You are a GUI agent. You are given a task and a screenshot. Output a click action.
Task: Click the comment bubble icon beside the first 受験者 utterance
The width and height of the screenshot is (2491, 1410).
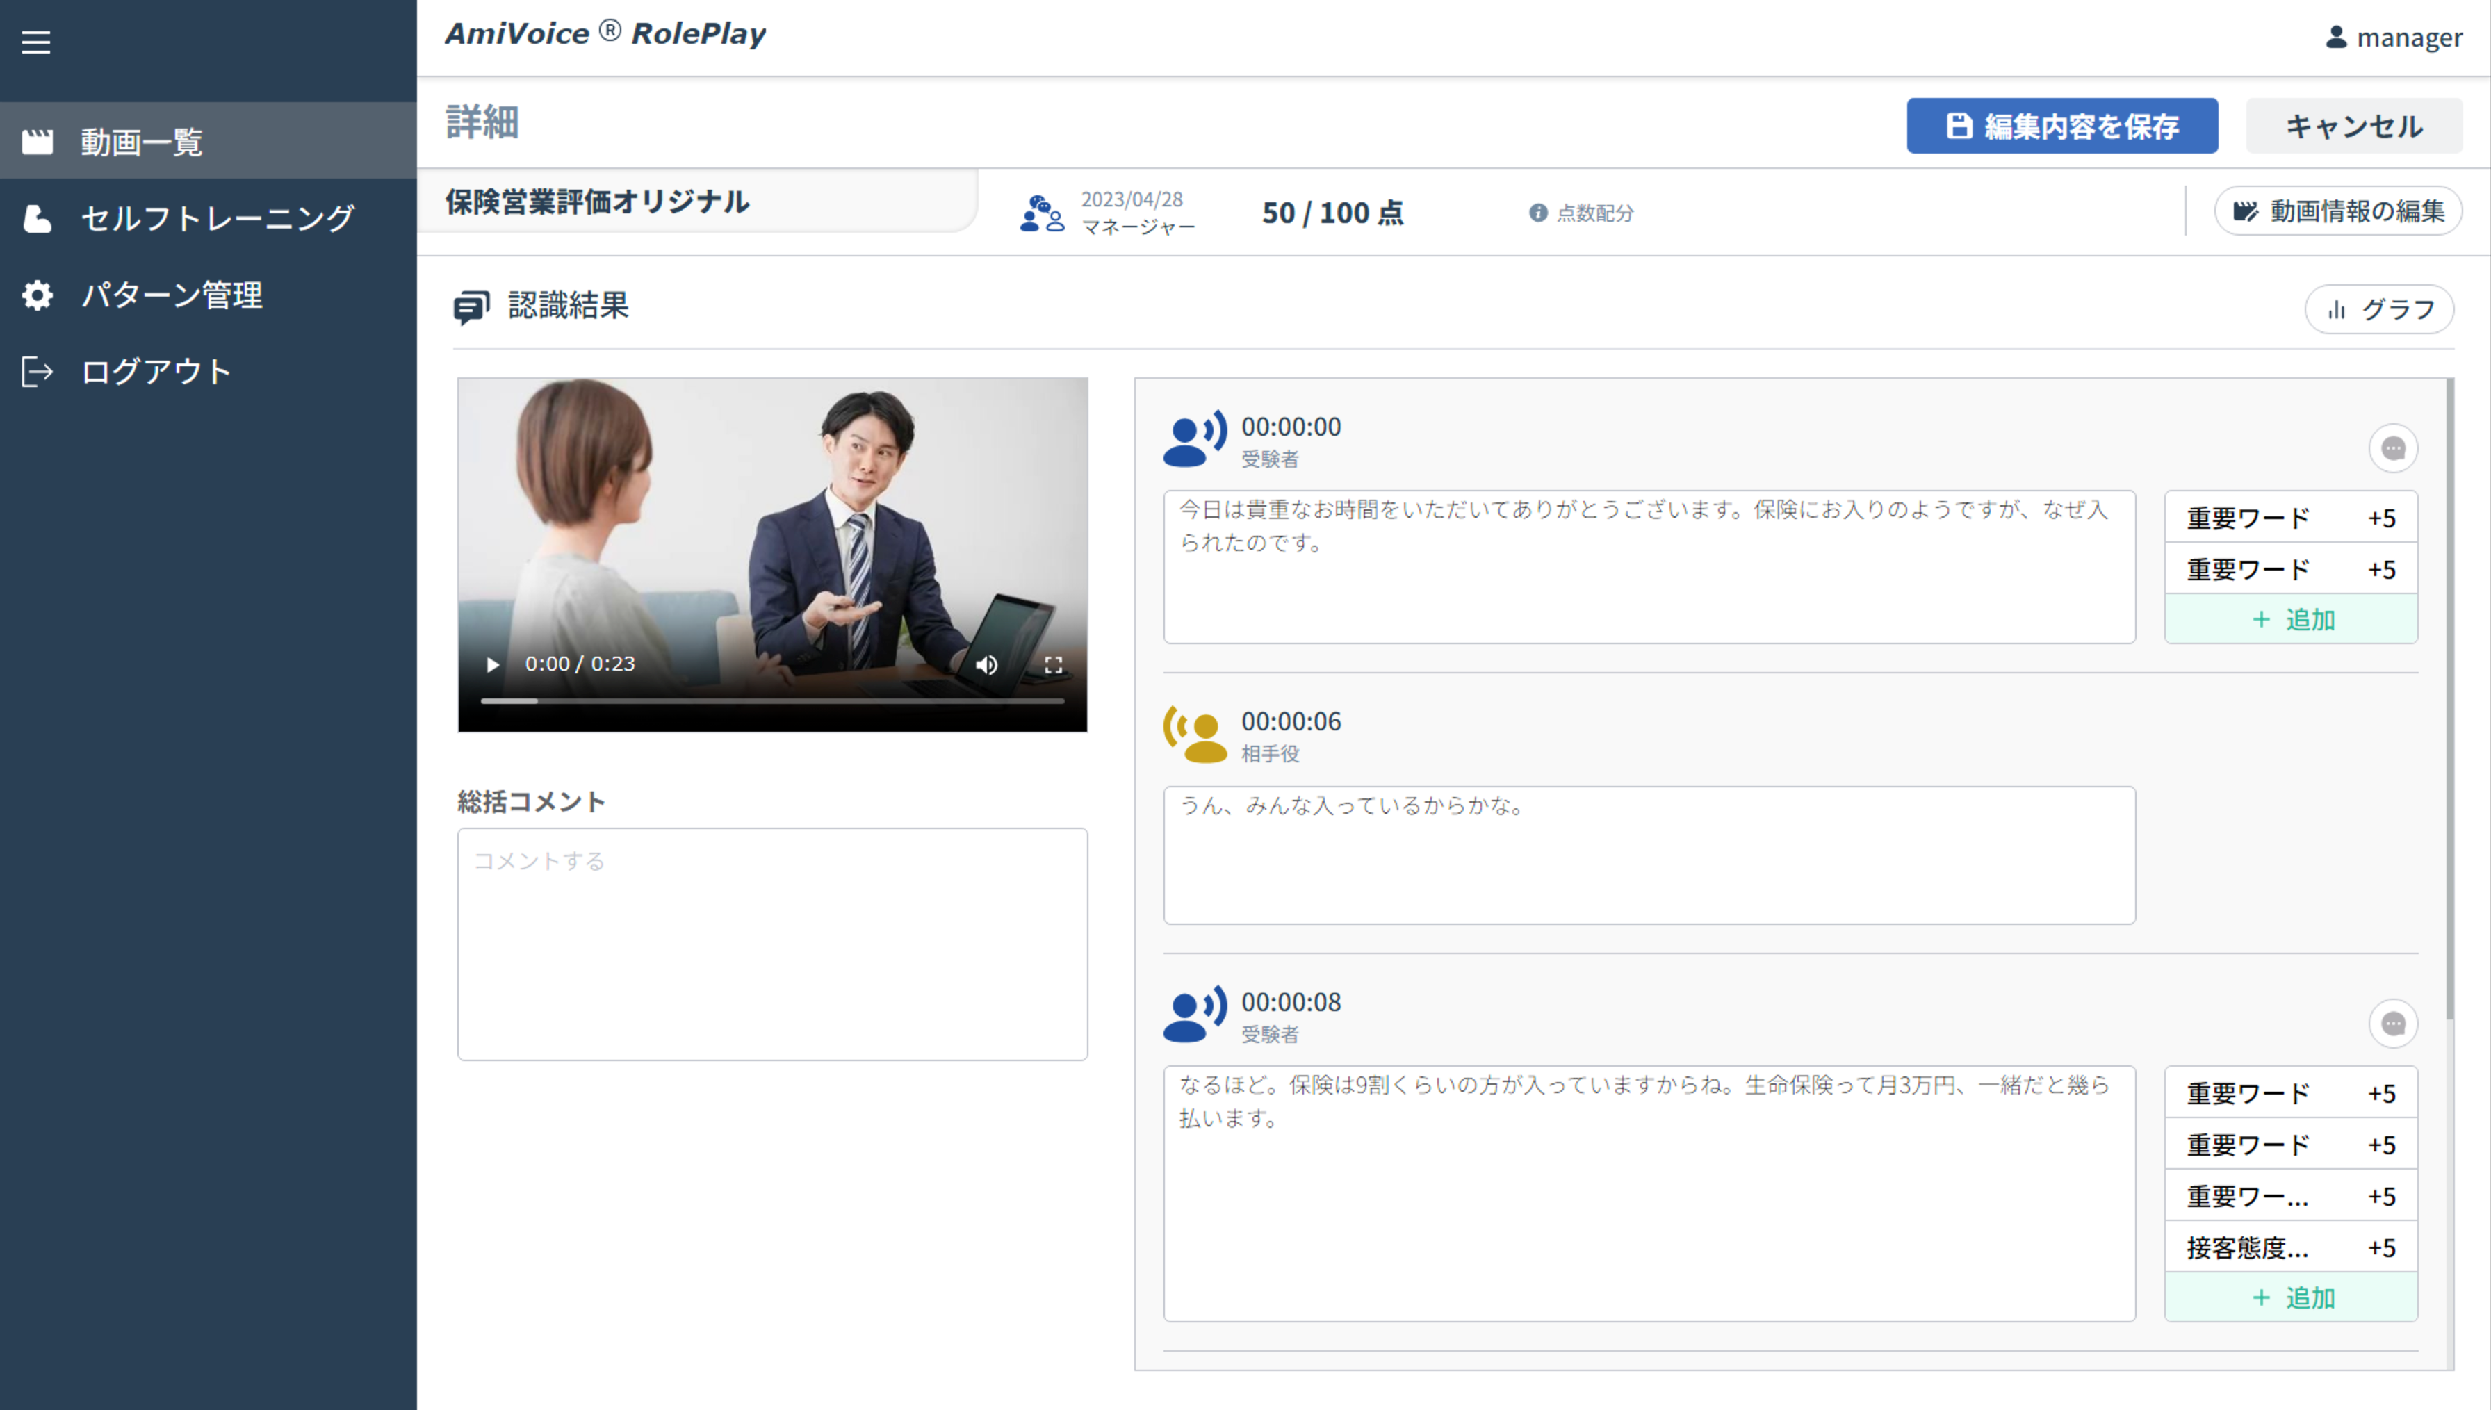(2394, 448)
